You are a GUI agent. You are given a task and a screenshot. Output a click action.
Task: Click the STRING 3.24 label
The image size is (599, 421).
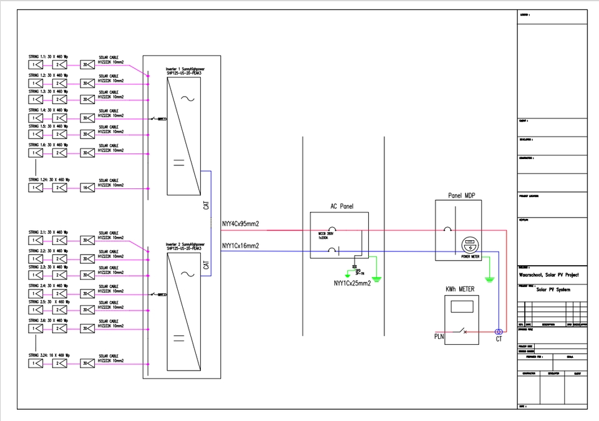coord(49,356)
